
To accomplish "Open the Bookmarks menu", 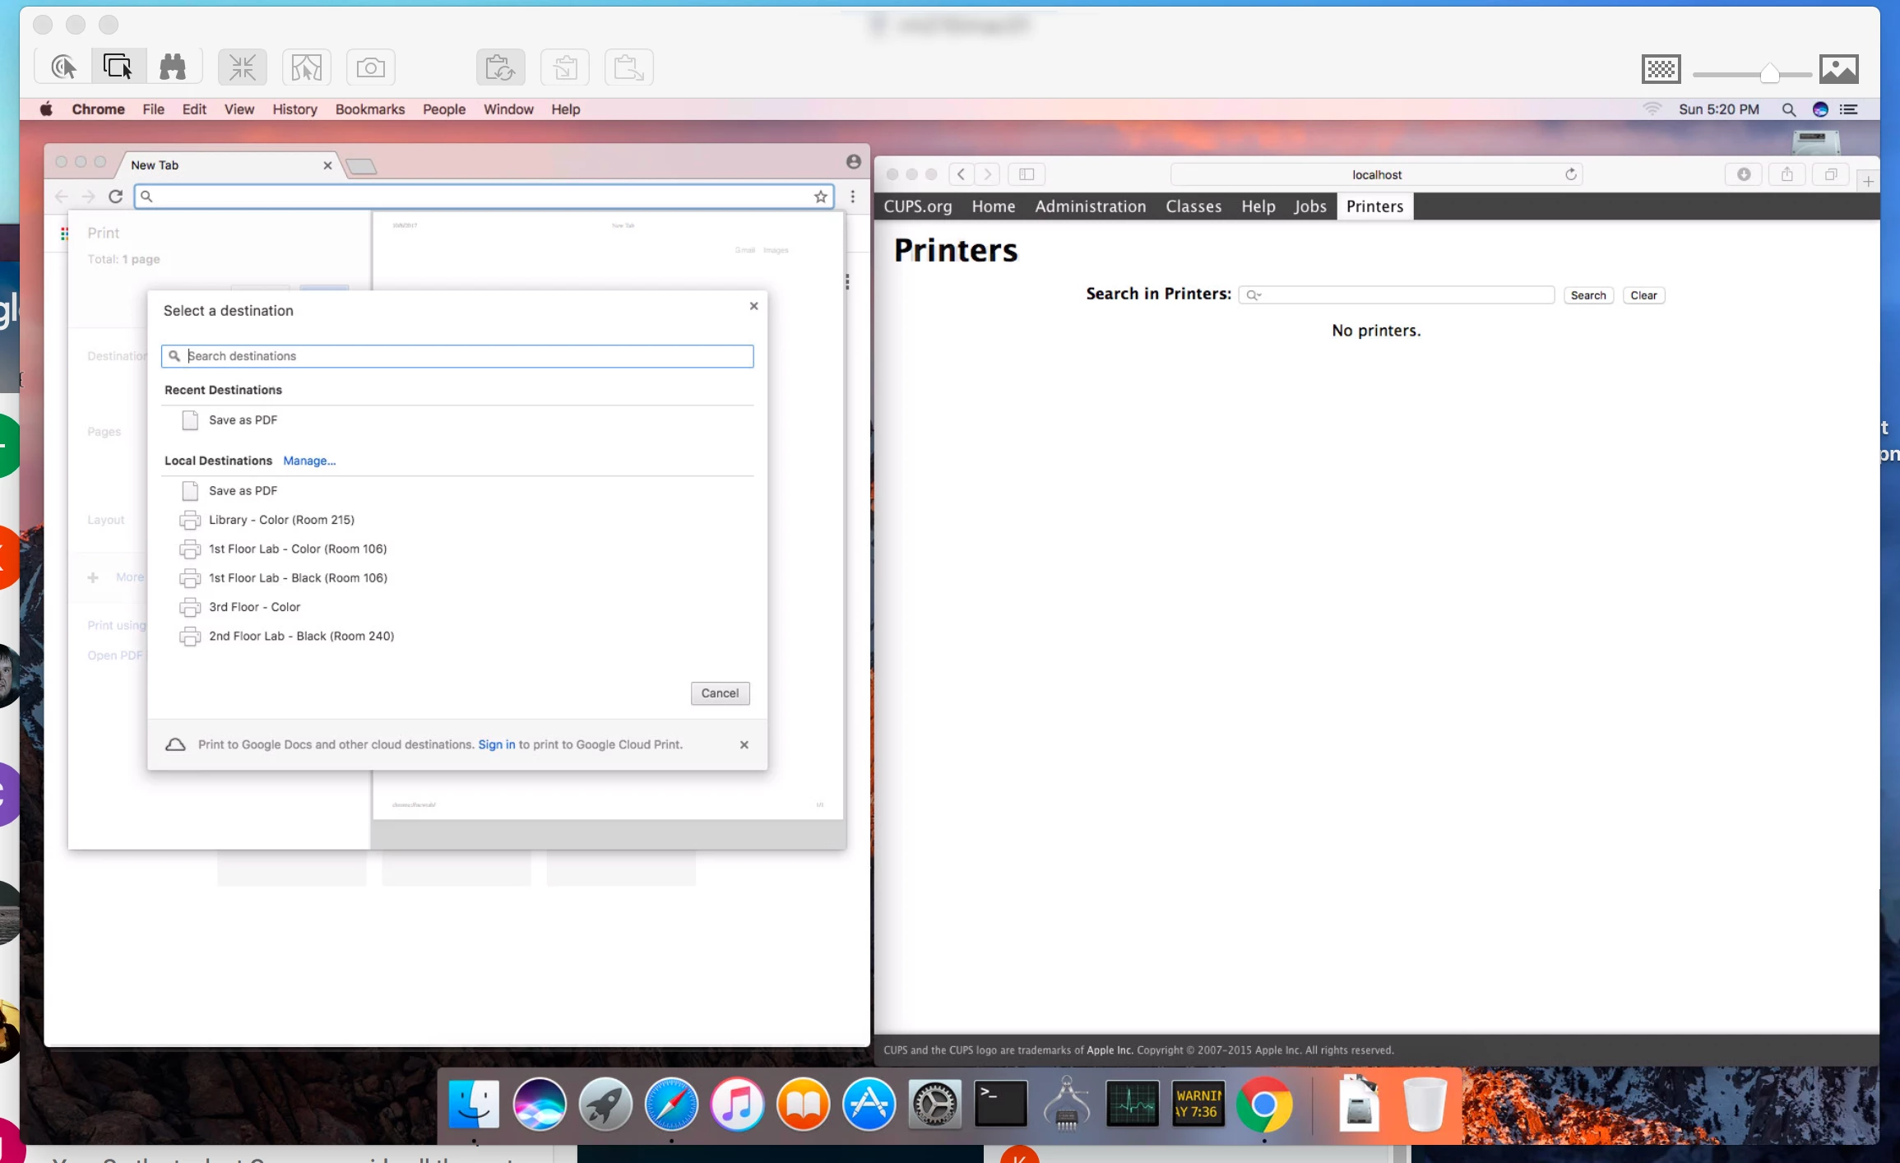I will (369, 109).
